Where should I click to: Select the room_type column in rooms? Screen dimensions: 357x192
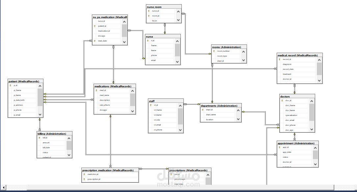click(226, 56)
